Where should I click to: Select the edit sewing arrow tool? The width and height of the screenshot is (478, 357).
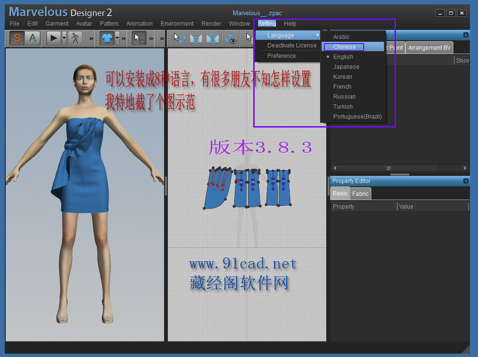[x=179, y=38]
